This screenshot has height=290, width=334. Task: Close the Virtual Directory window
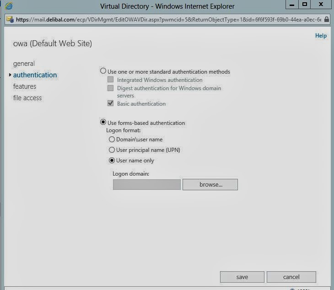(321, 5)
